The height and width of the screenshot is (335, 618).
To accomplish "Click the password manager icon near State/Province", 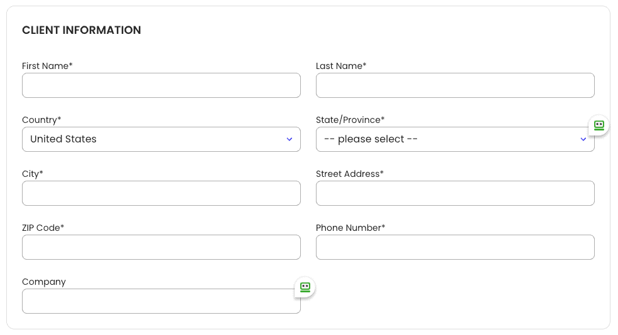I will pyautogui.click(x=599, y=125).
